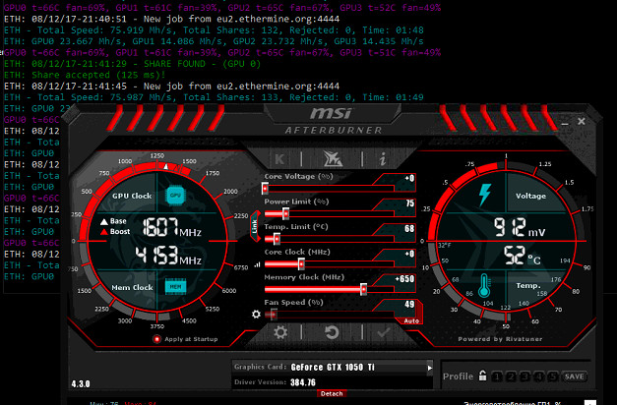Image resolution: width=617 pixels, height=405 pixels.
Task: Click the Memory Clock value +650
Action: point(404,279)
